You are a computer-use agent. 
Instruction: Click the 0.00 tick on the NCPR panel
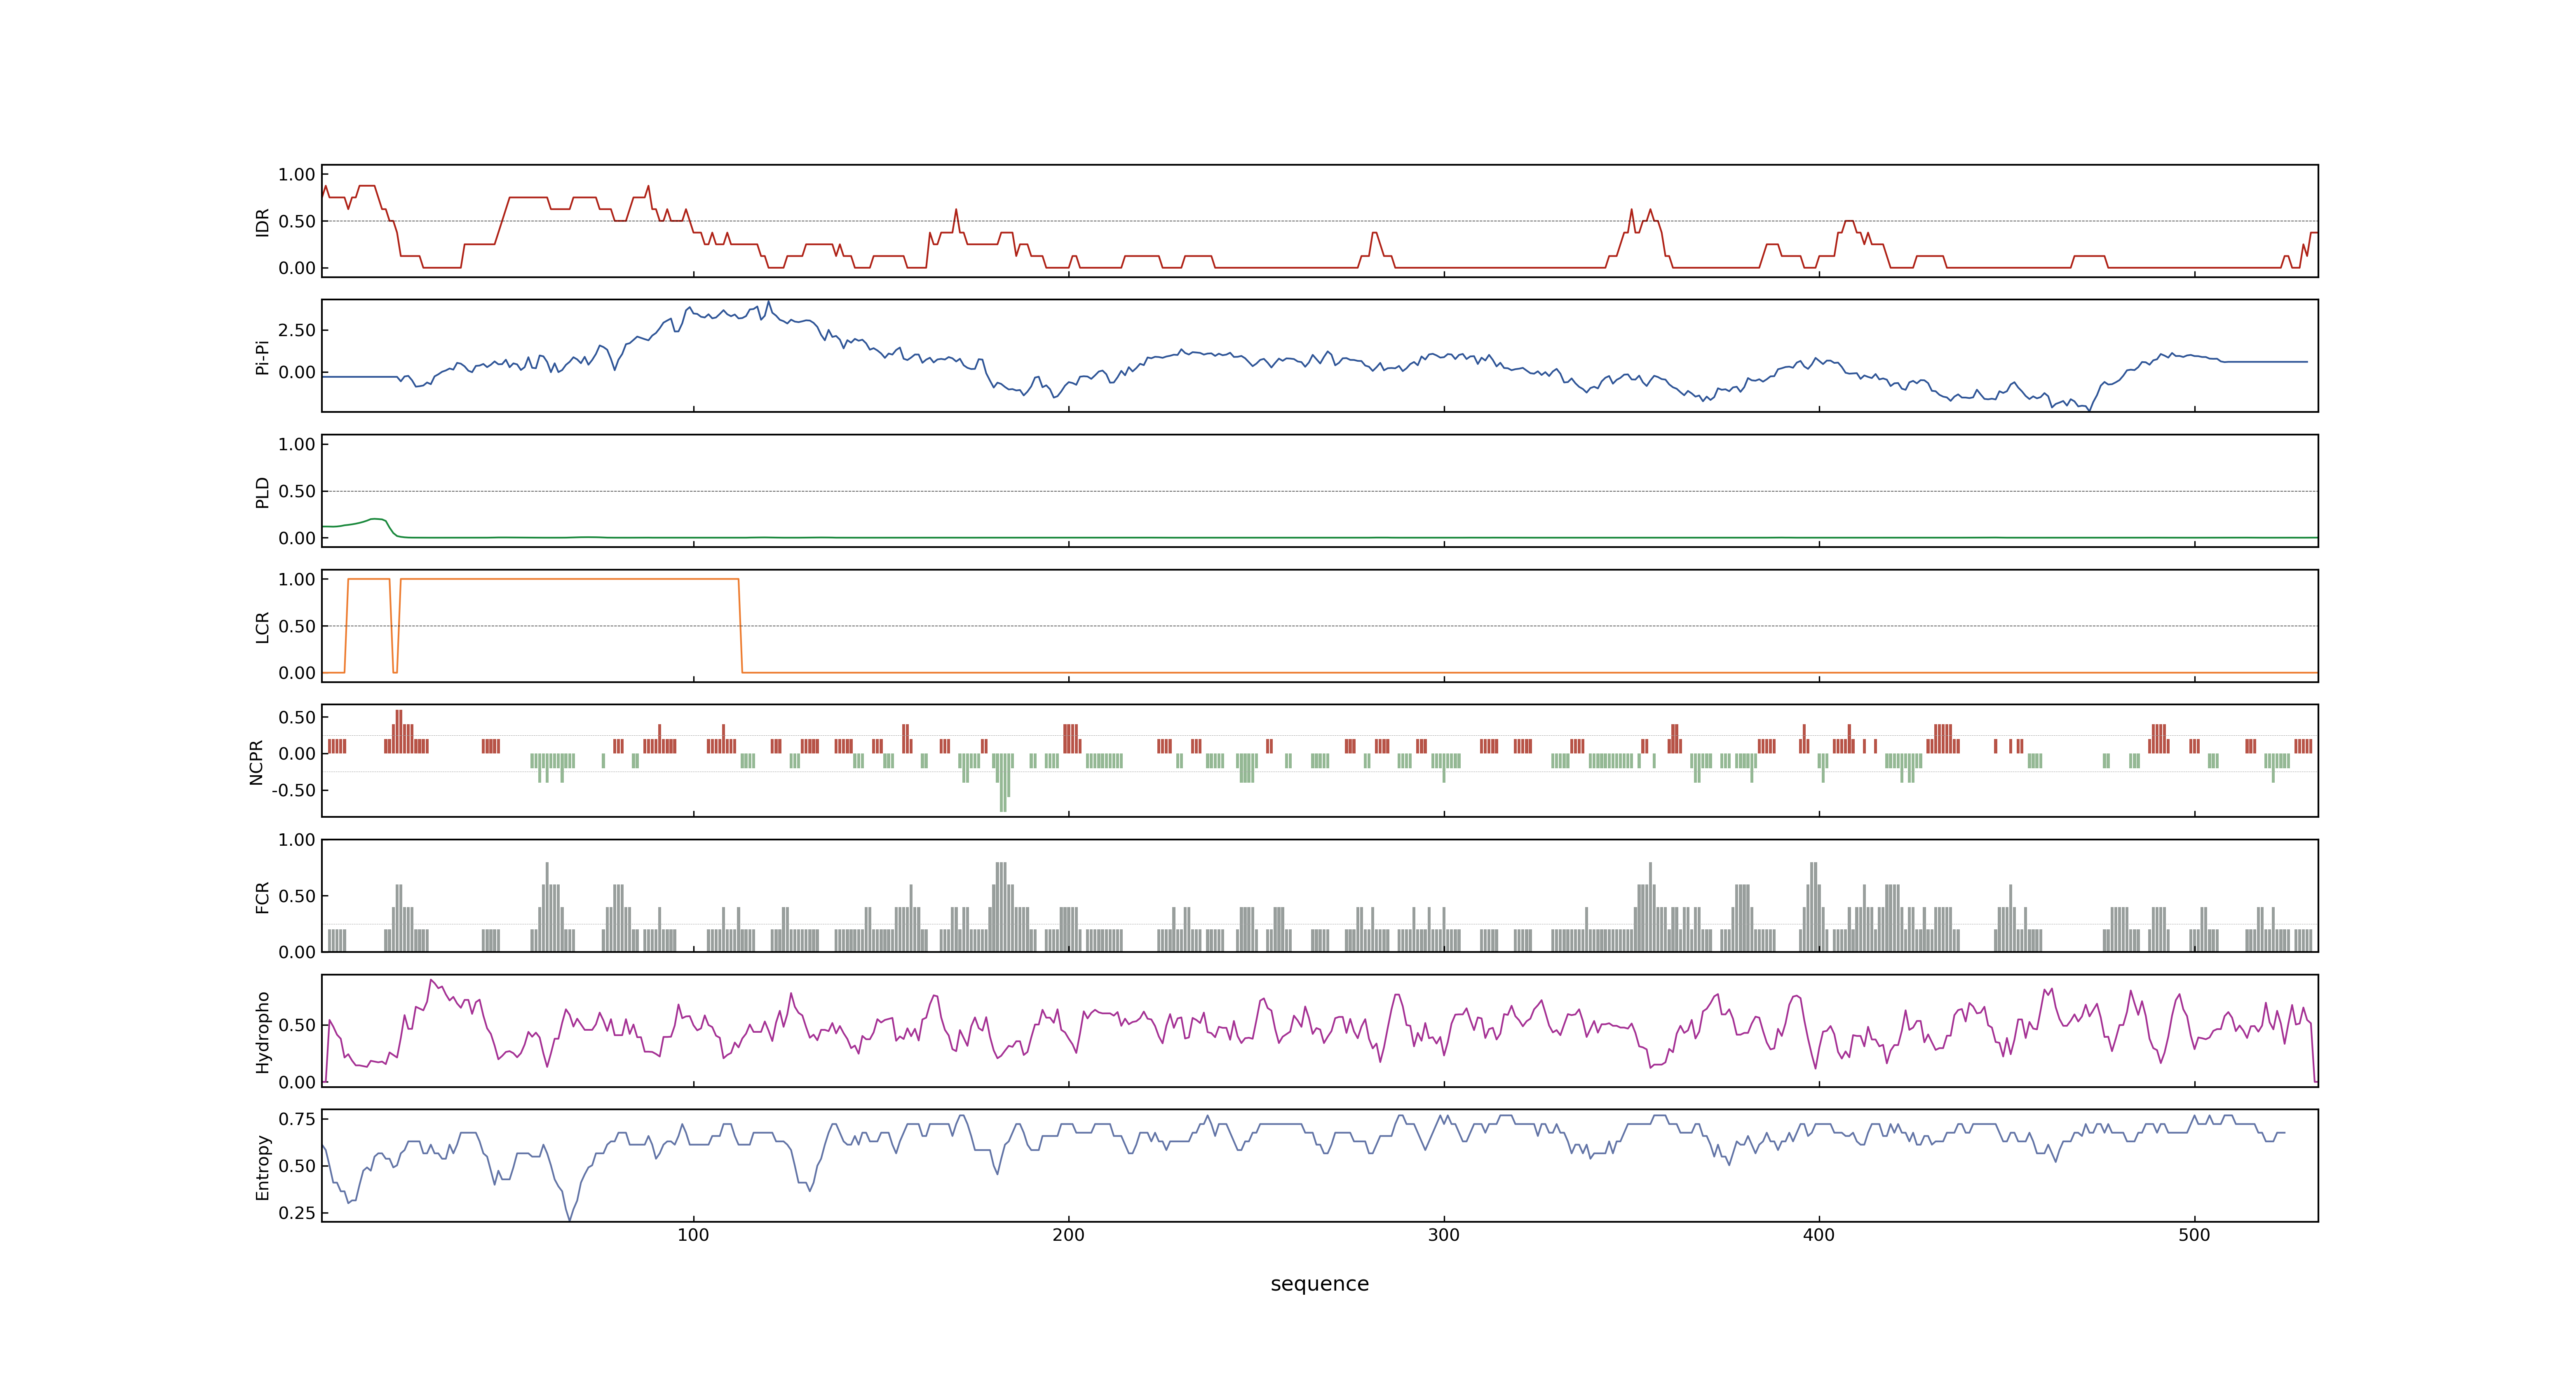(x=297, y=753)
